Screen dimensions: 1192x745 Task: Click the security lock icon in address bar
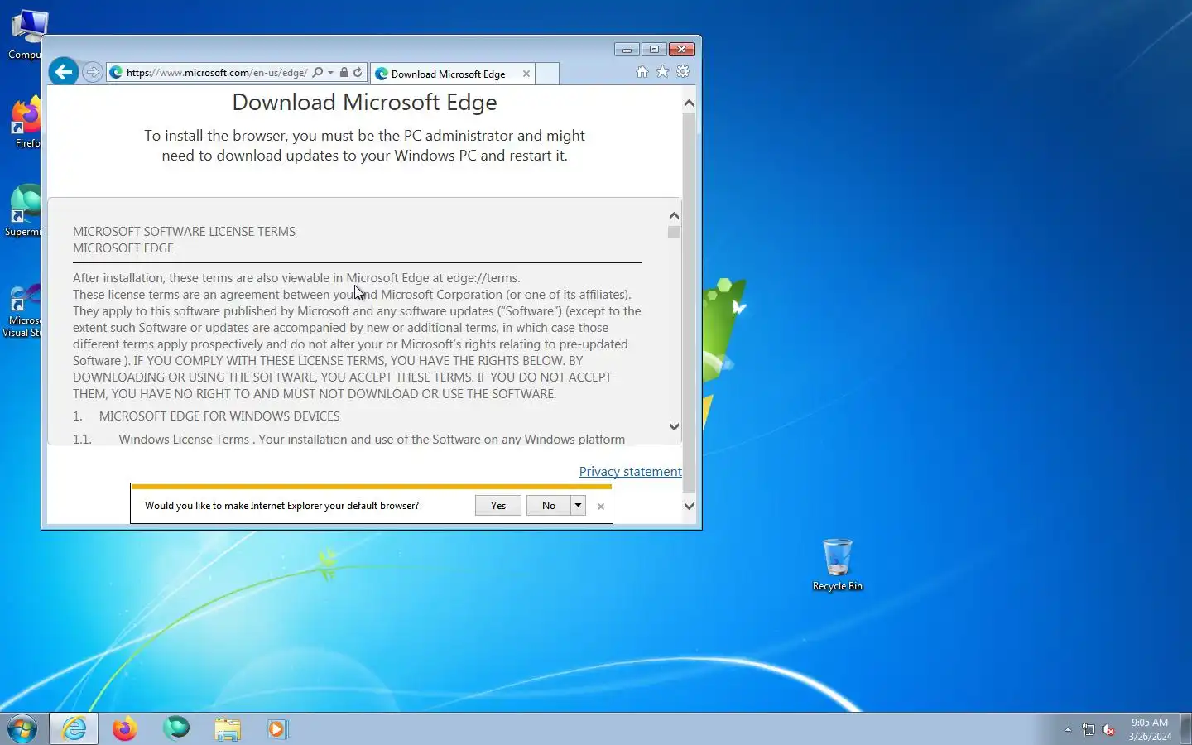point(344,72)
